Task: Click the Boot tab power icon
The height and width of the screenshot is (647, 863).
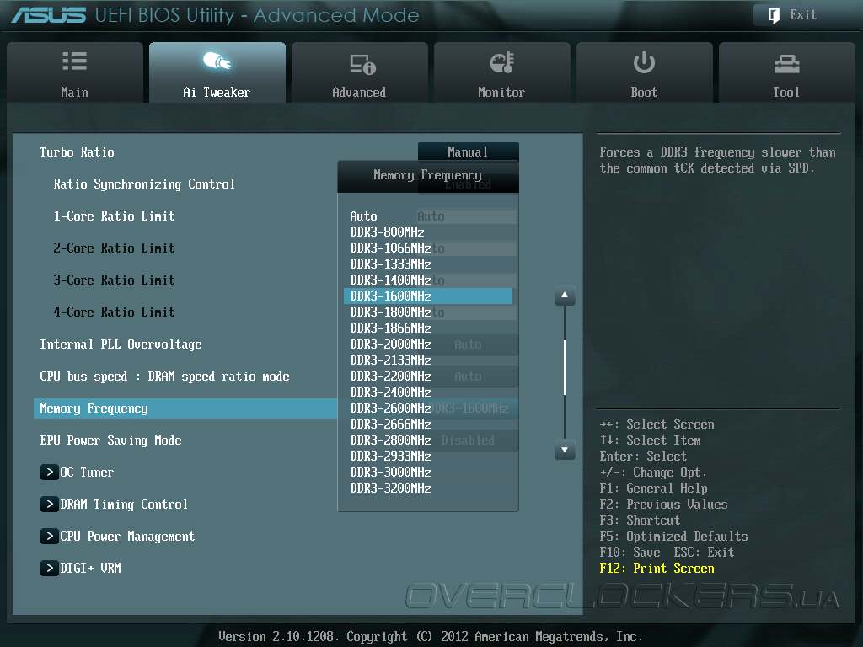Action: pyautogui.click(x=644, y=62)
